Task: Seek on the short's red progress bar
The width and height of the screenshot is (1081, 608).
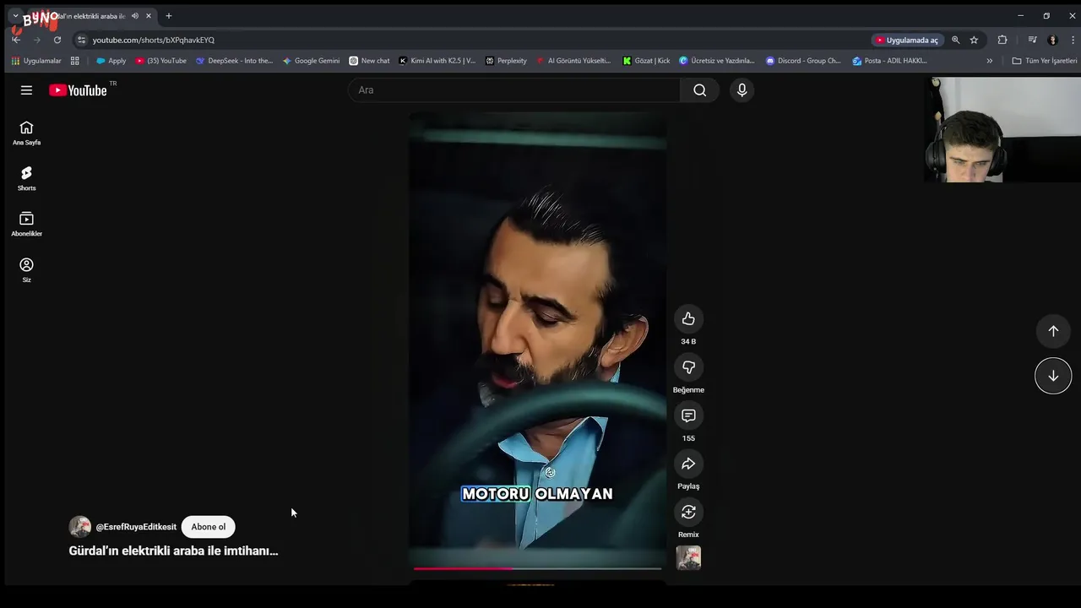Action: point(537,568)
